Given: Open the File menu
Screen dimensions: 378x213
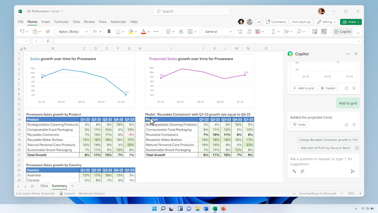Looking at the screenshot, I should coord(21,22).
